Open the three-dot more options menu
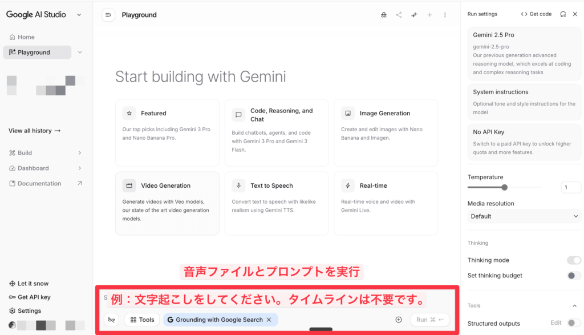This screenshot has width=584, height=335. click(445, 15)
